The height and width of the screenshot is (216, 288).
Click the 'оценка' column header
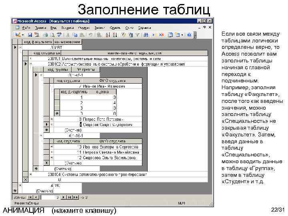tap(102, 92)
